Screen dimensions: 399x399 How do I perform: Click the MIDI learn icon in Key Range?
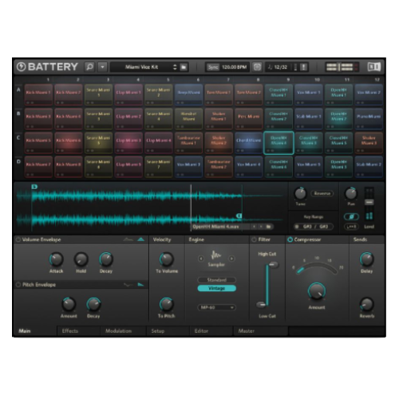(x=297, y=227)
